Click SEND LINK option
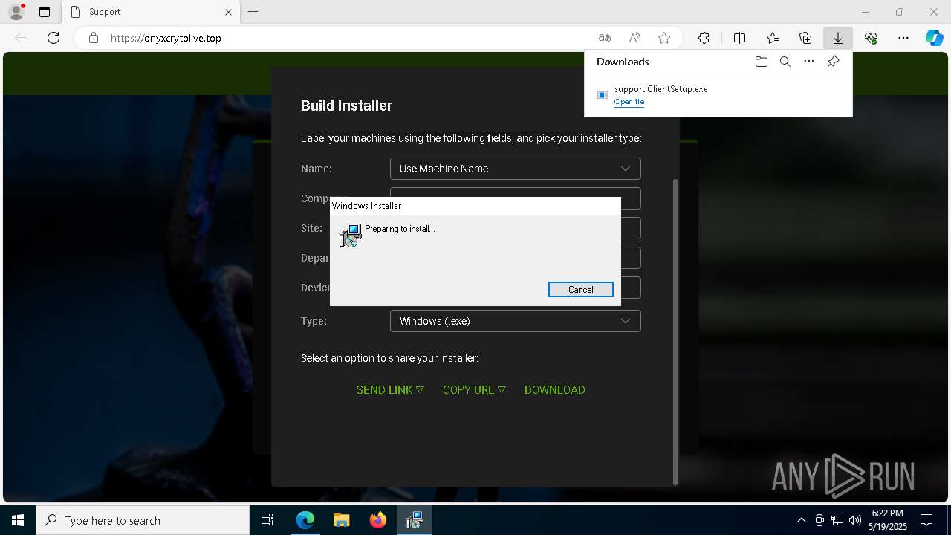Viewport: 951px width, 535px height. [390, 389]
